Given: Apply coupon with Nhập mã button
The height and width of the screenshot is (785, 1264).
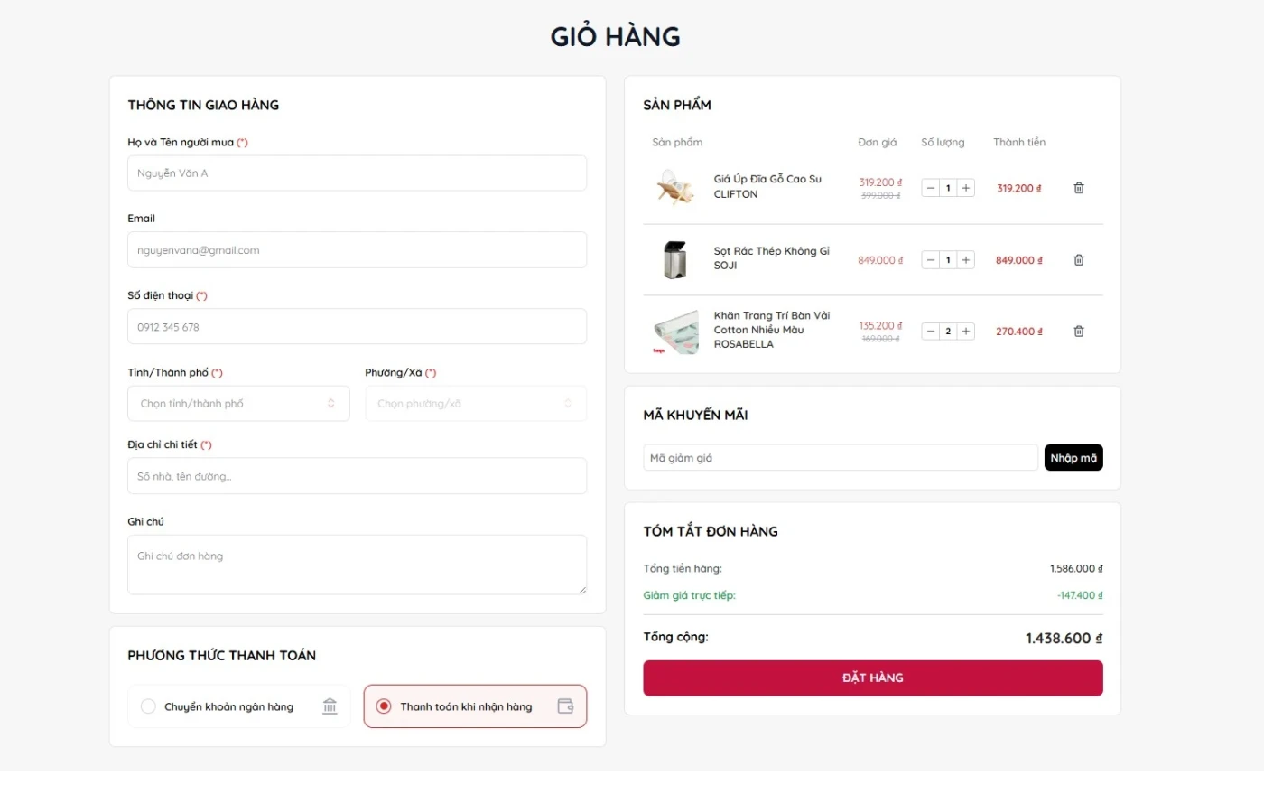Looking at the screenshot, I should point(1073,458).
